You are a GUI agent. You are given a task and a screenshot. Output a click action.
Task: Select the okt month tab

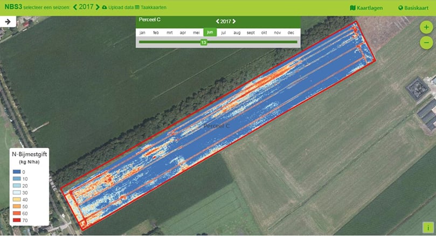(264, 32)
